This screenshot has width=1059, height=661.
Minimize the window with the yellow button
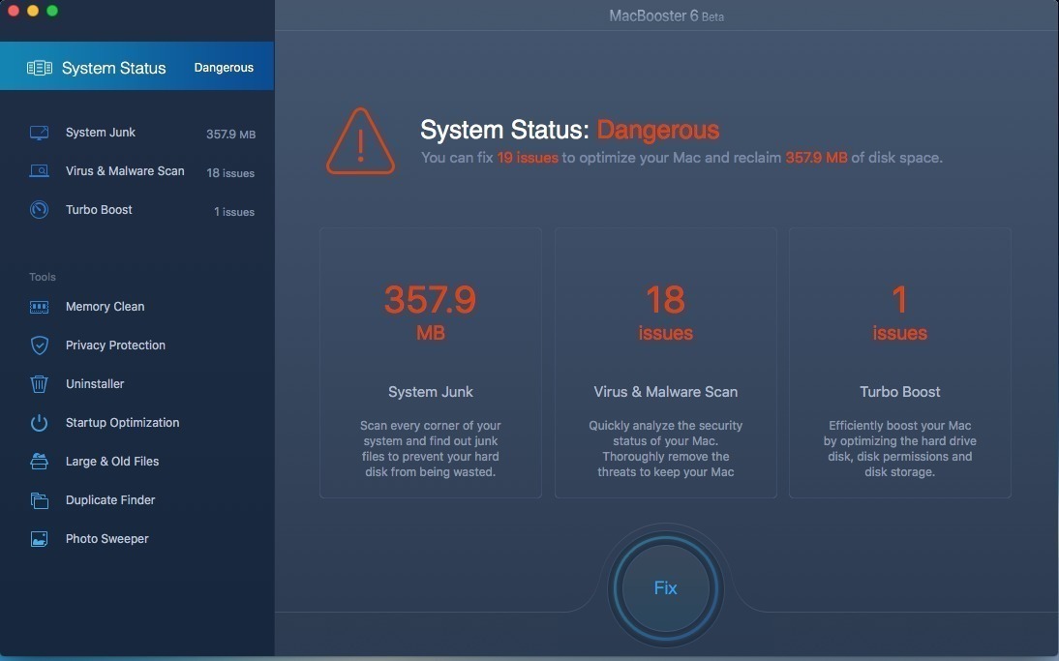point(32,11)
